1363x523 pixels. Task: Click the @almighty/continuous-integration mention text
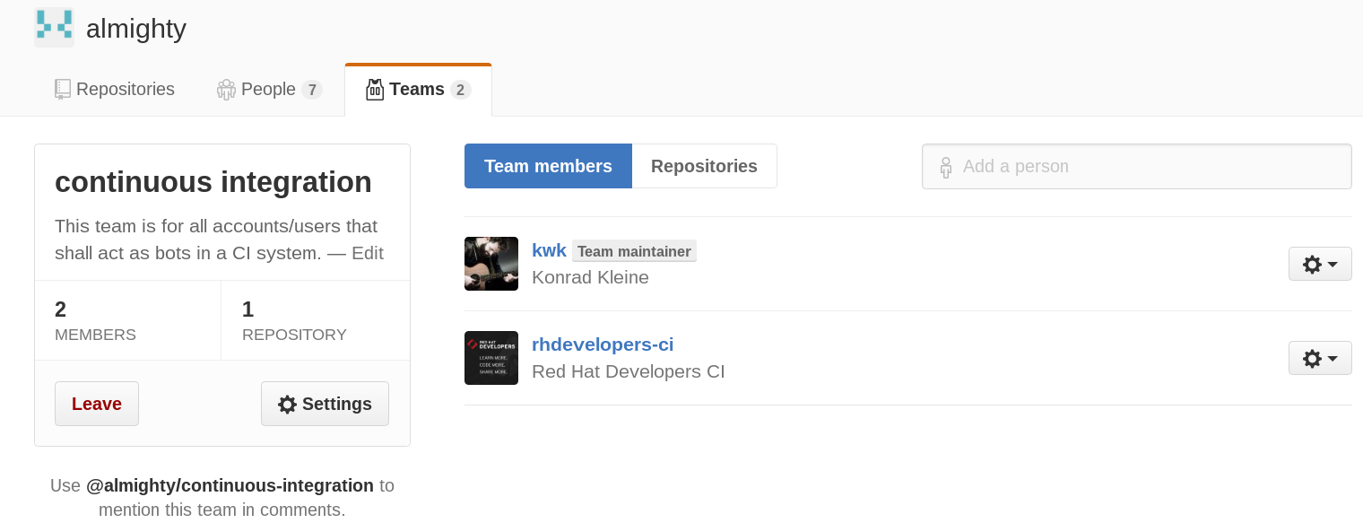230,485
